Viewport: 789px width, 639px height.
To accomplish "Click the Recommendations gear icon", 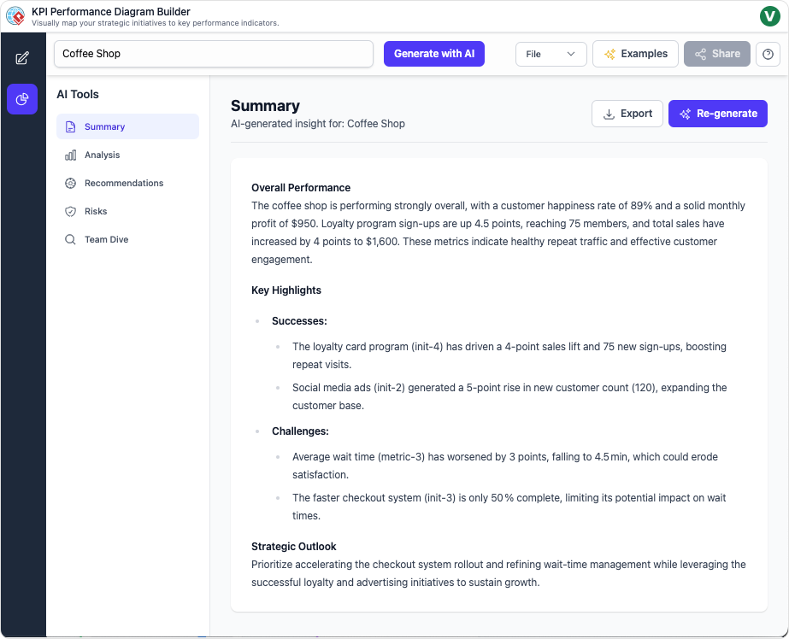I will [71, 183].
